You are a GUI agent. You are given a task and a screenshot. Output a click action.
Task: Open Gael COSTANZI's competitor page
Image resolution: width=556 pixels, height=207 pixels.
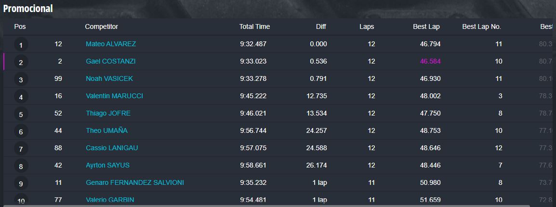coord(110,61)
